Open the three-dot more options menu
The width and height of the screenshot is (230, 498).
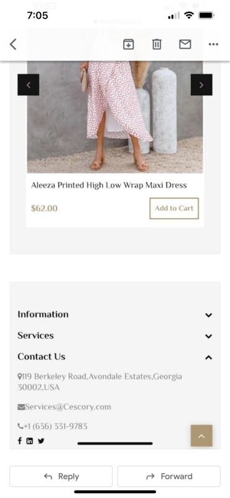(x=213, y=44)
